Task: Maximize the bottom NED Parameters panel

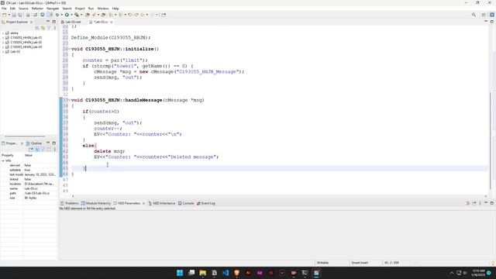Action: (492, 203)
